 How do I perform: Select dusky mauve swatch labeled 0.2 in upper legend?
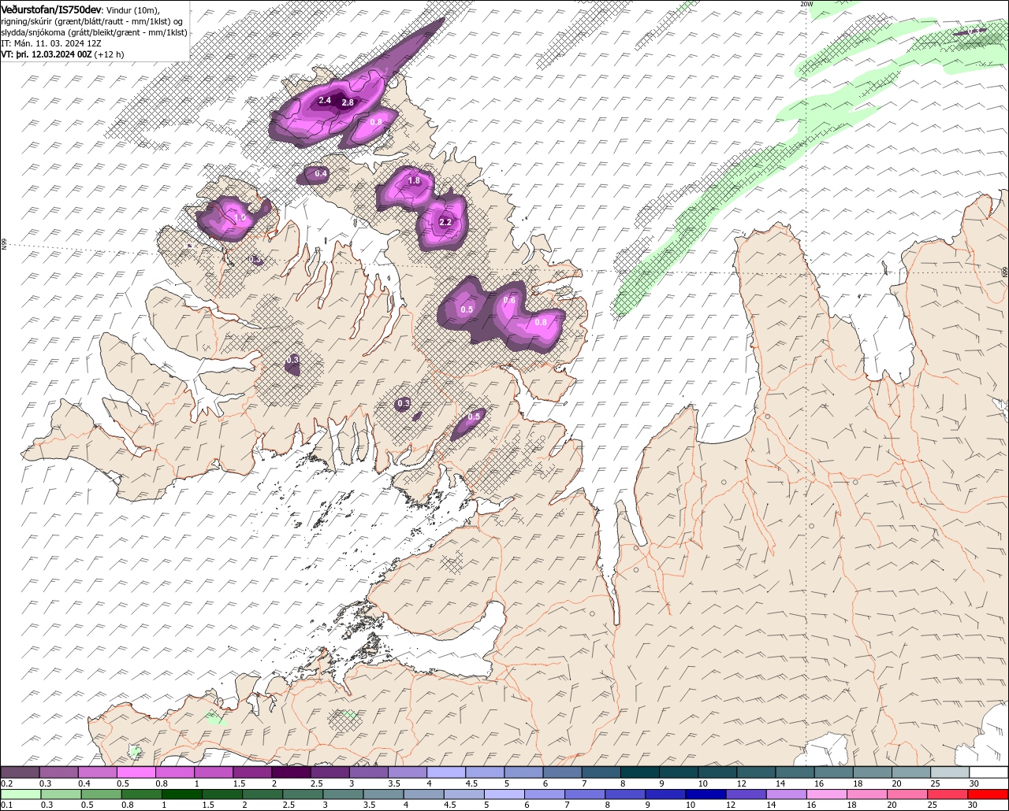20,772
